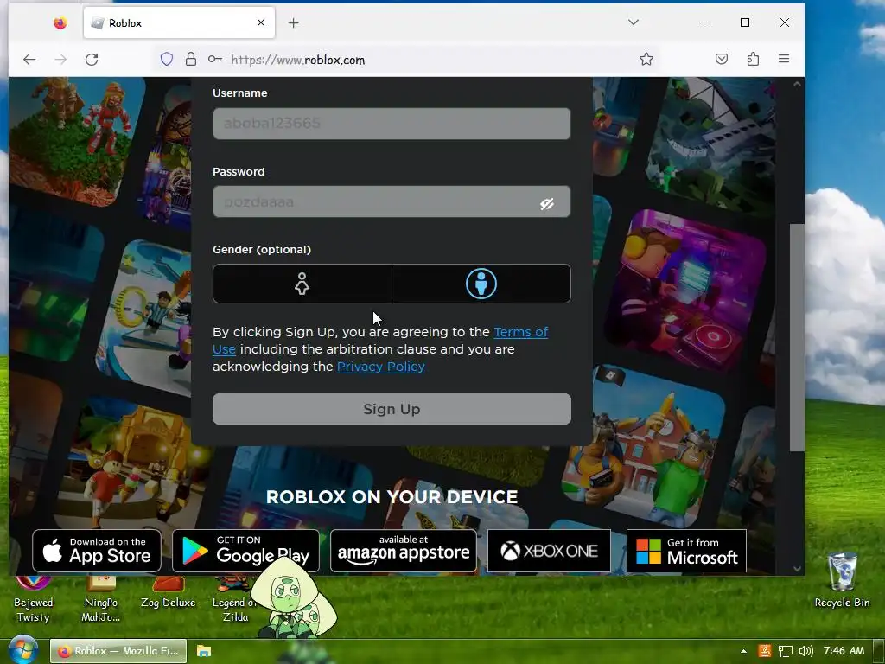Click Roblox Mozilla Firefox taskbar button
885x664 pixels.
pyautogui.click(x=118, y=651)
